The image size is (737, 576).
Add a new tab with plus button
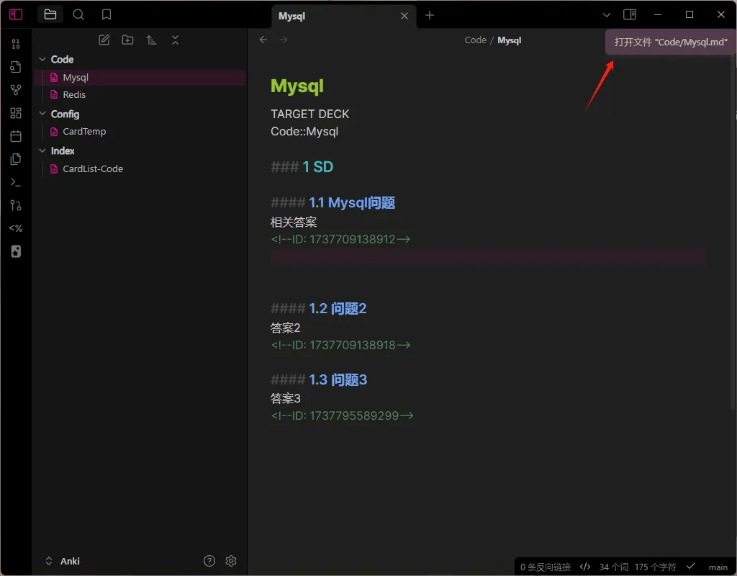click(430, 16)
